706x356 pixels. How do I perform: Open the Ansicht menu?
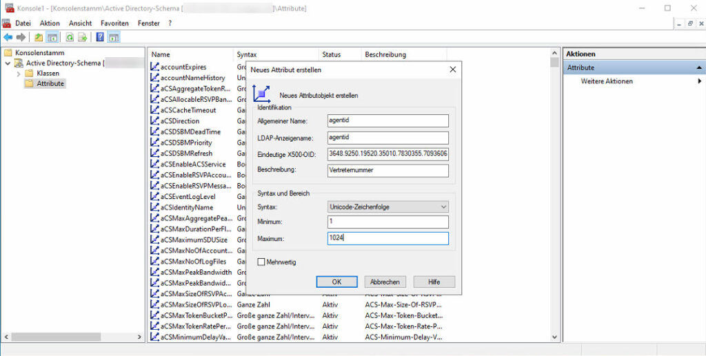[80, 23]
